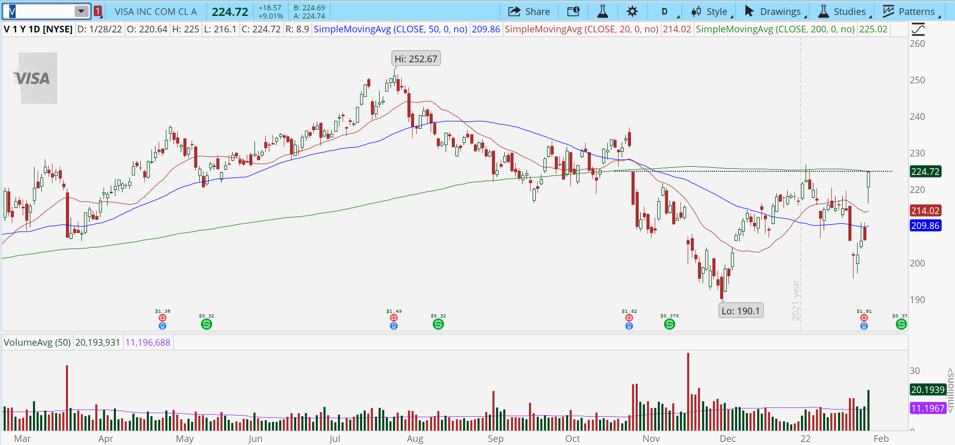Click the low price L: 216.1
This screenshot has height=445, width=955.
tap(220, 29)
